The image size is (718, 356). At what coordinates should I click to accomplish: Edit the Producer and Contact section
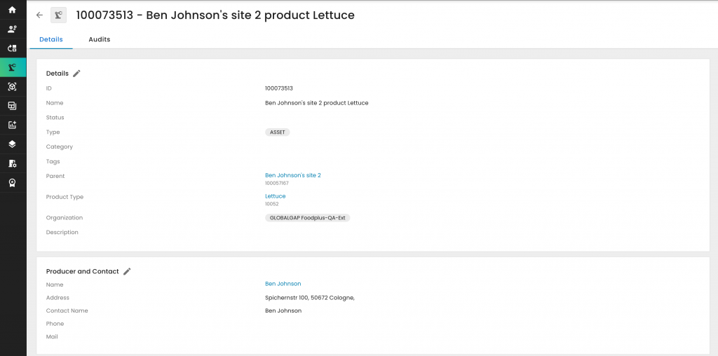tap(127, 271)
